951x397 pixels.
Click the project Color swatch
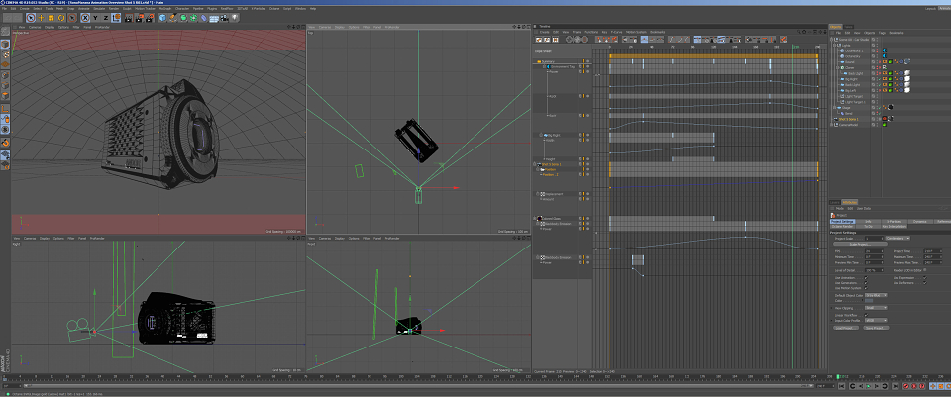(869, 301)
